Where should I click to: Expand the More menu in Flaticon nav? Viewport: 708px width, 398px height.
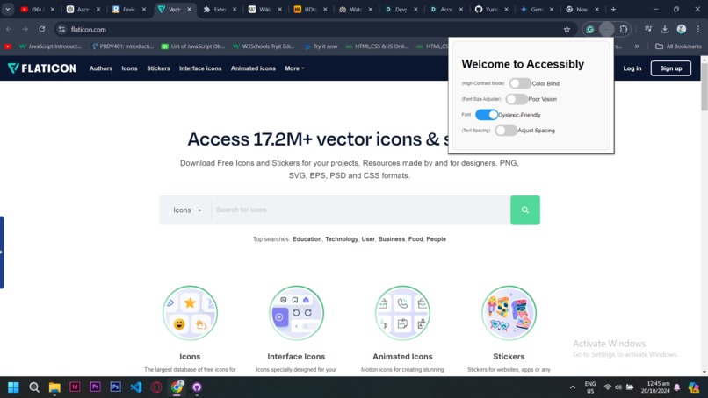pos(294,68)
